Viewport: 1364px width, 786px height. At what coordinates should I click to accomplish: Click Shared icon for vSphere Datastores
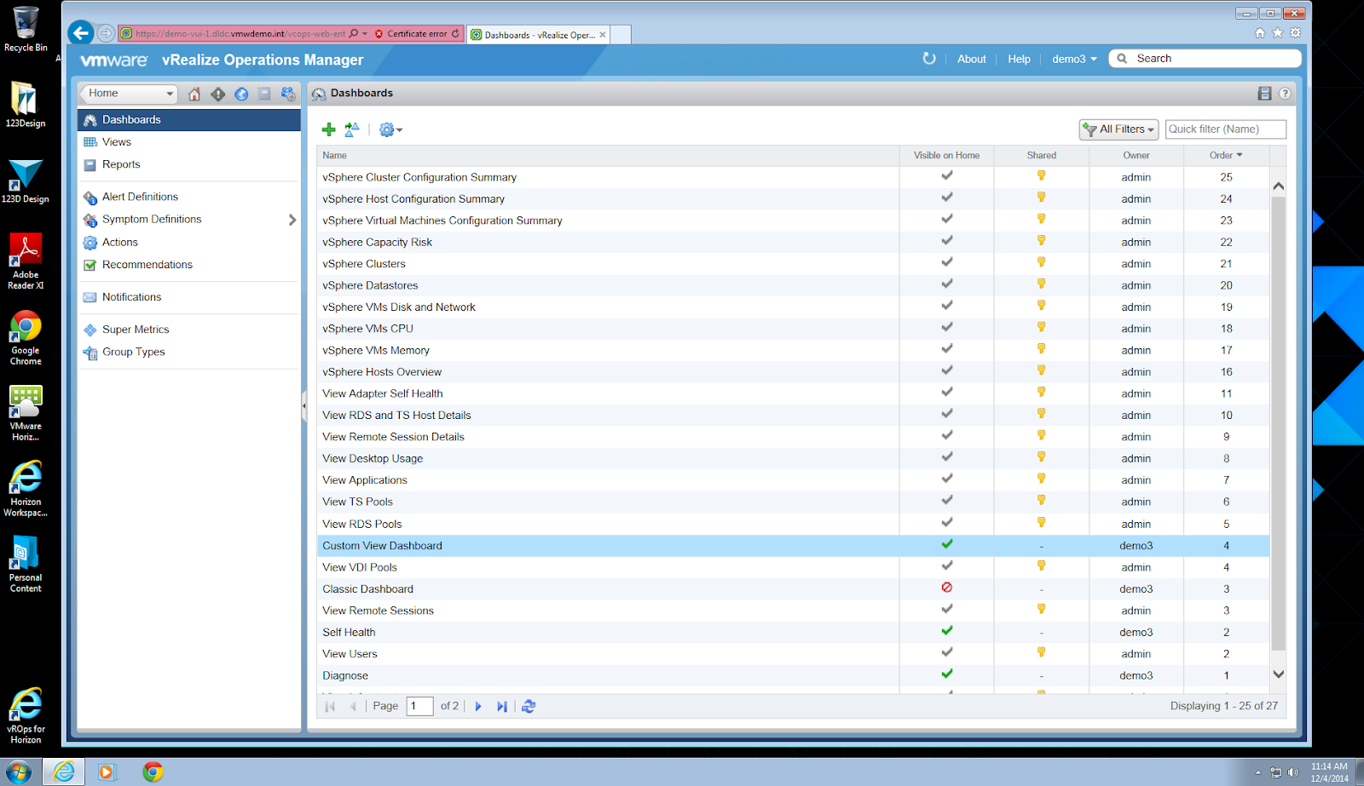1041,284
